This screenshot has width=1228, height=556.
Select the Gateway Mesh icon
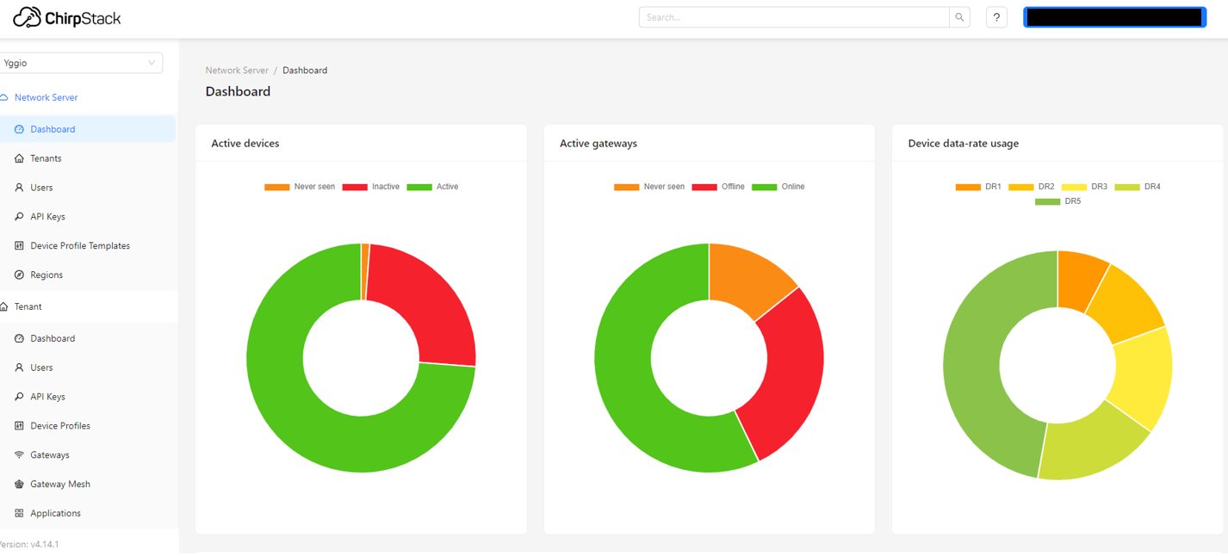(19, 484)
